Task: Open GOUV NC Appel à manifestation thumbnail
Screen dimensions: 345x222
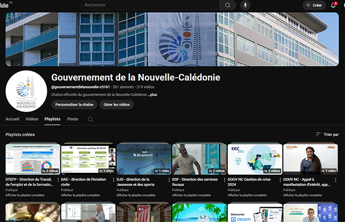Action: click(x=310, y=159)
